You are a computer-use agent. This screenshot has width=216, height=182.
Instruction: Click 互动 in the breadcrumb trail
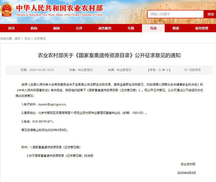click(27, 39)
